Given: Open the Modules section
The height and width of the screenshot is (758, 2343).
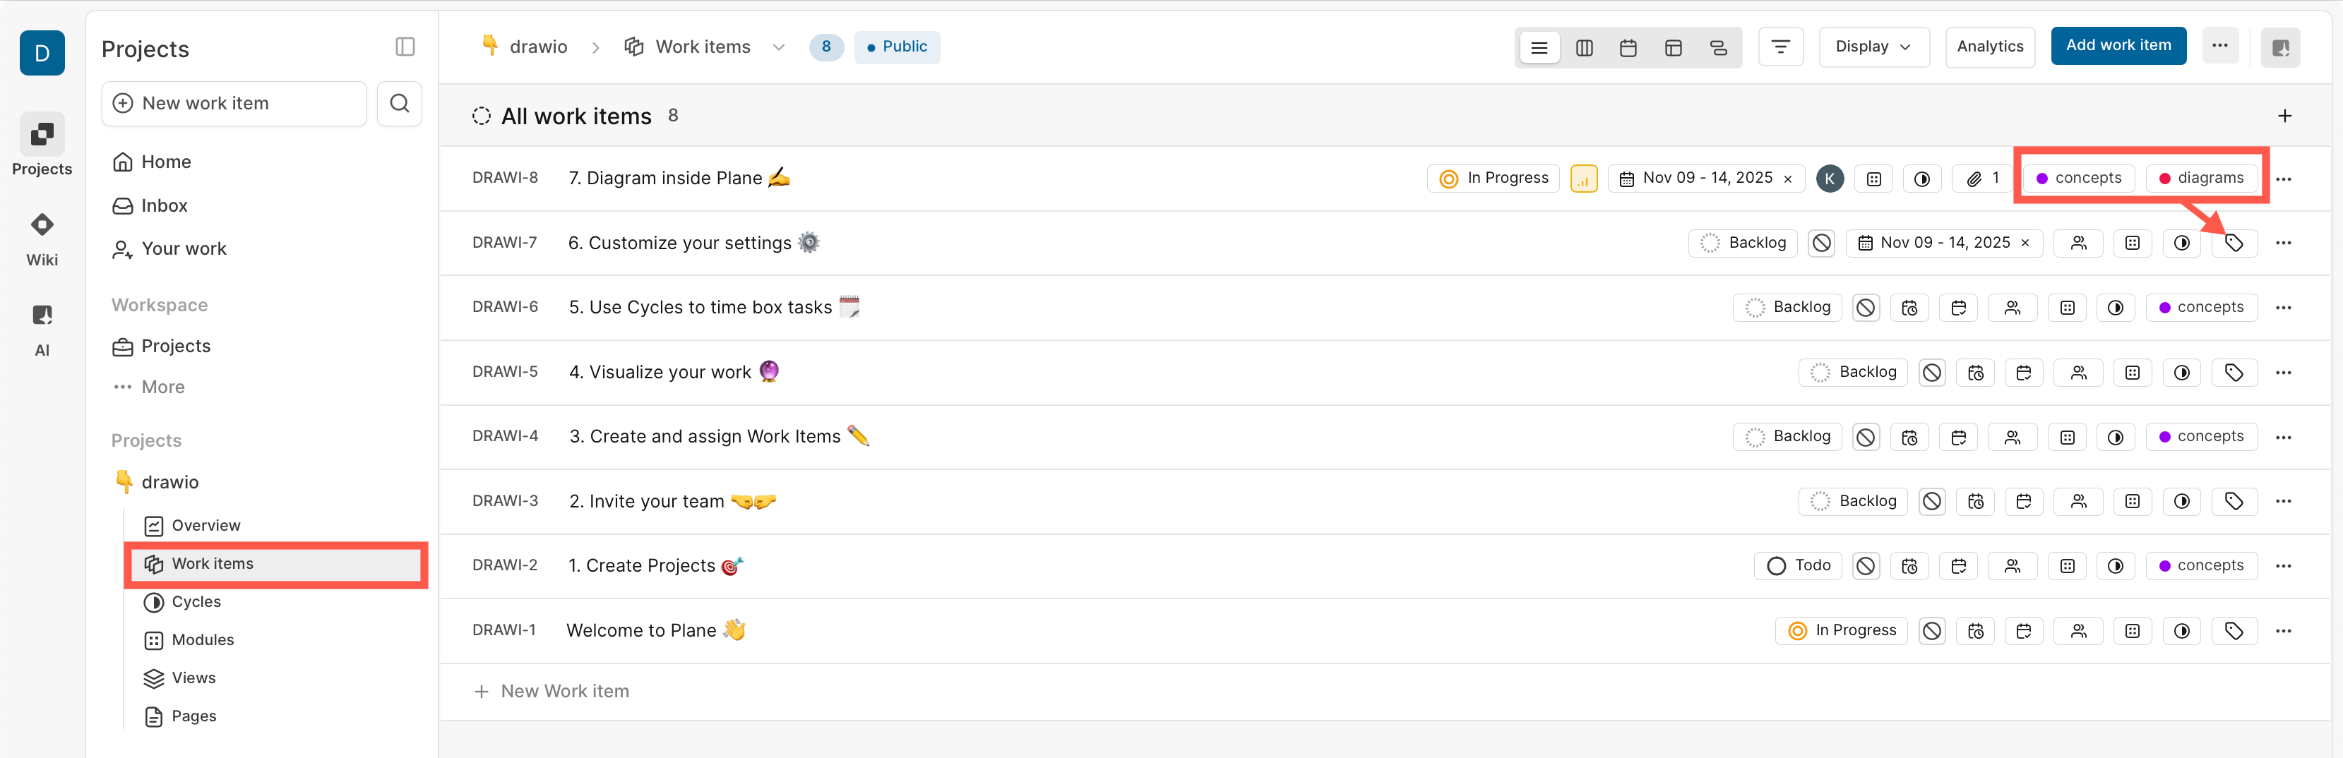Looking at the screenshot, I should click(202, 639).
